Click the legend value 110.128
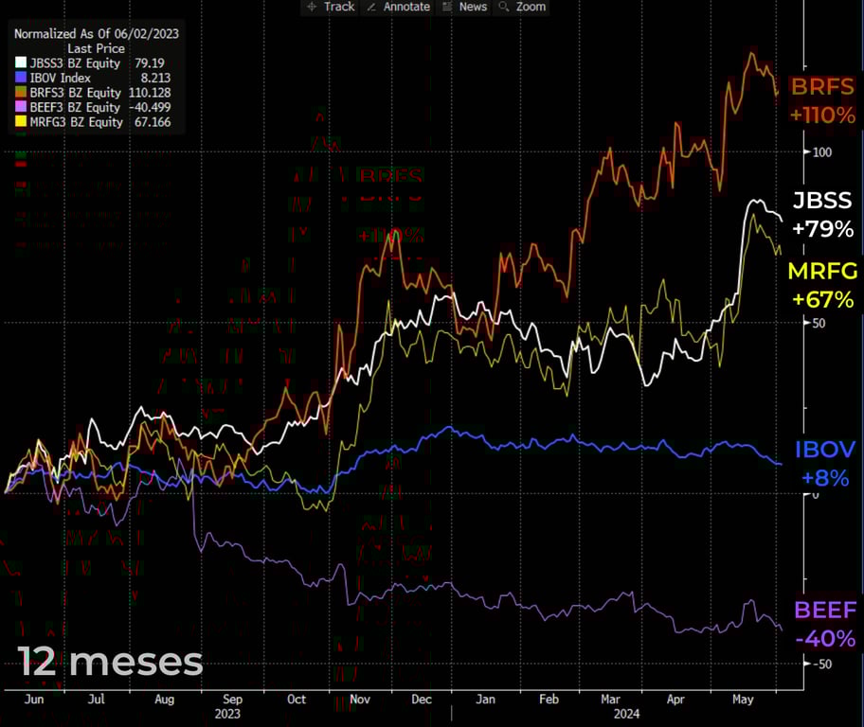 [150, 93]
